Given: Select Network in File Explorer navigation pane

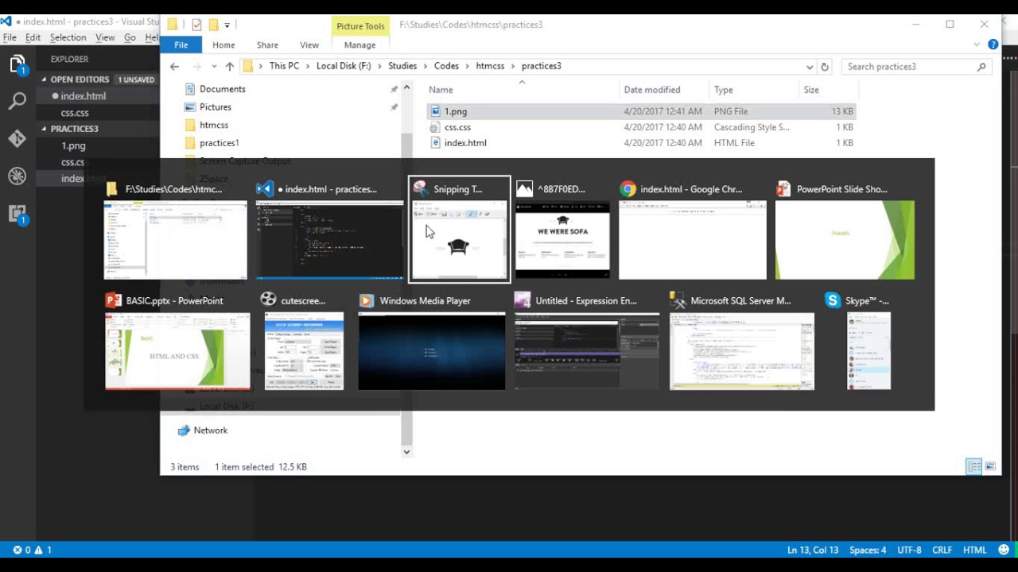Looking at the screenshot, I should pyautogui.click(x=210, y=431).
